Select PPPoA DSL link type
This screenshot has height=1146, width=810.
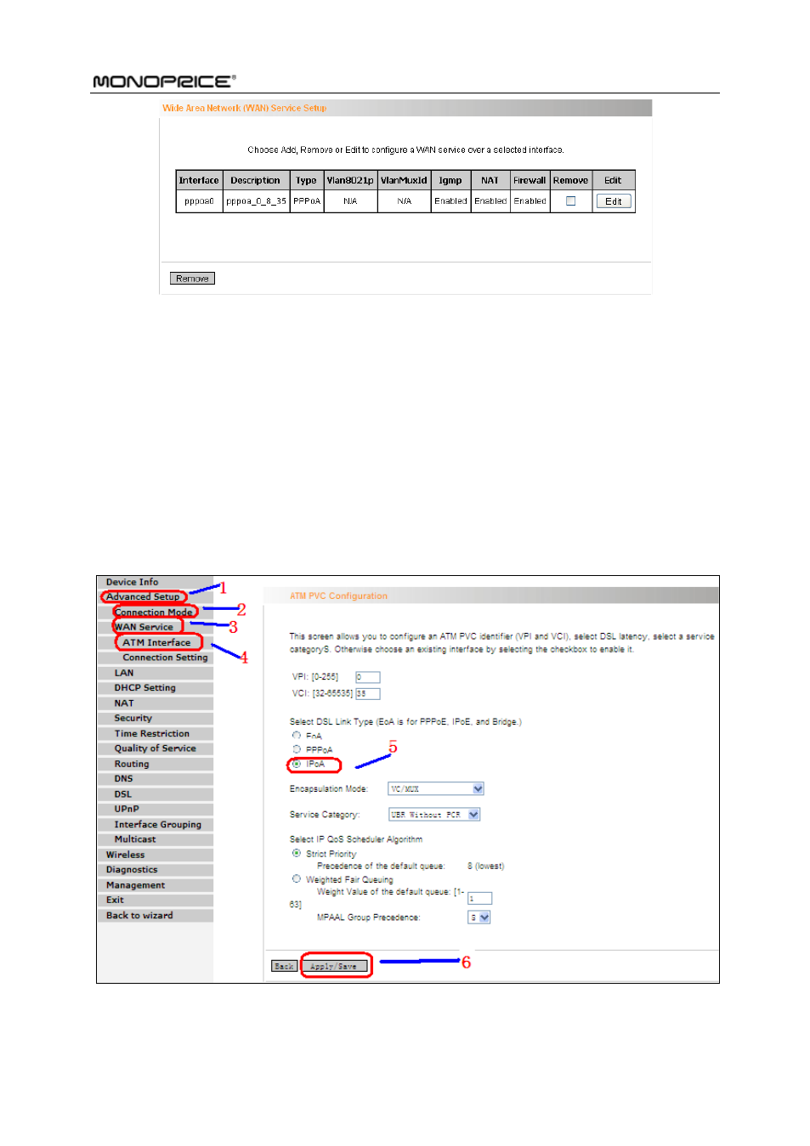[297, 749]
